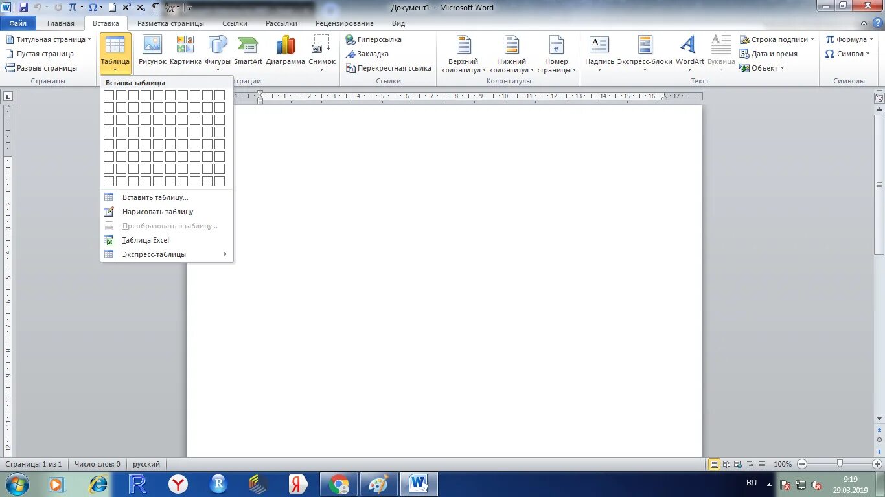Open the WordArt gallery

click(689, 53)
